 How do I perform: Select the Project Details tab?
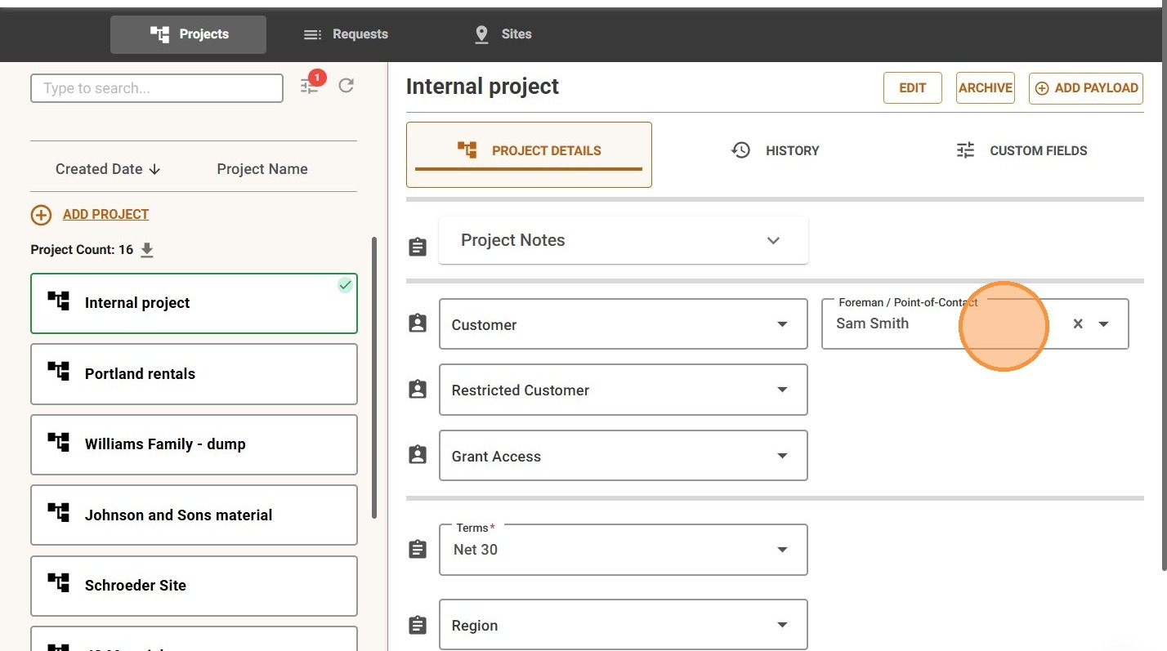point(529,154)
